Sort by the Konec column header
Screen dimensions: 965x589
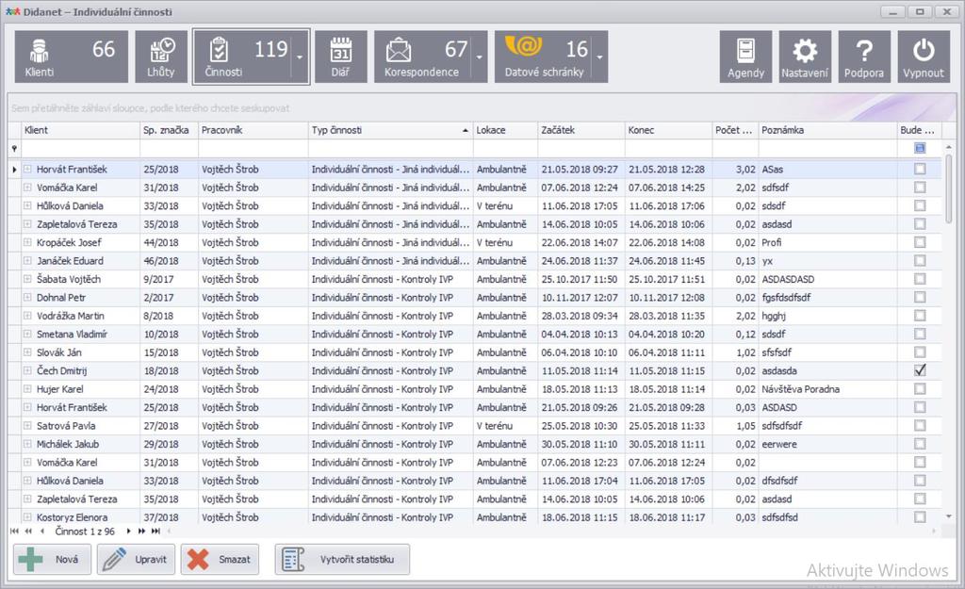(668, 130)
